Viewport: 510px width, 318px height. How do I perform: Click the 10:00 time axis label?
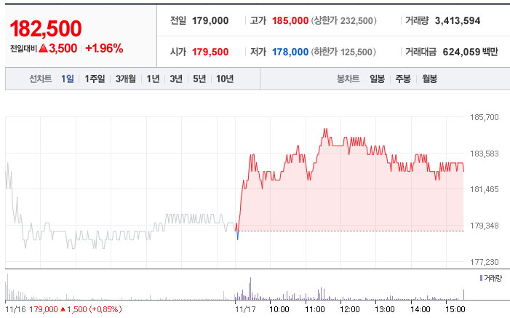click(279, 309)
